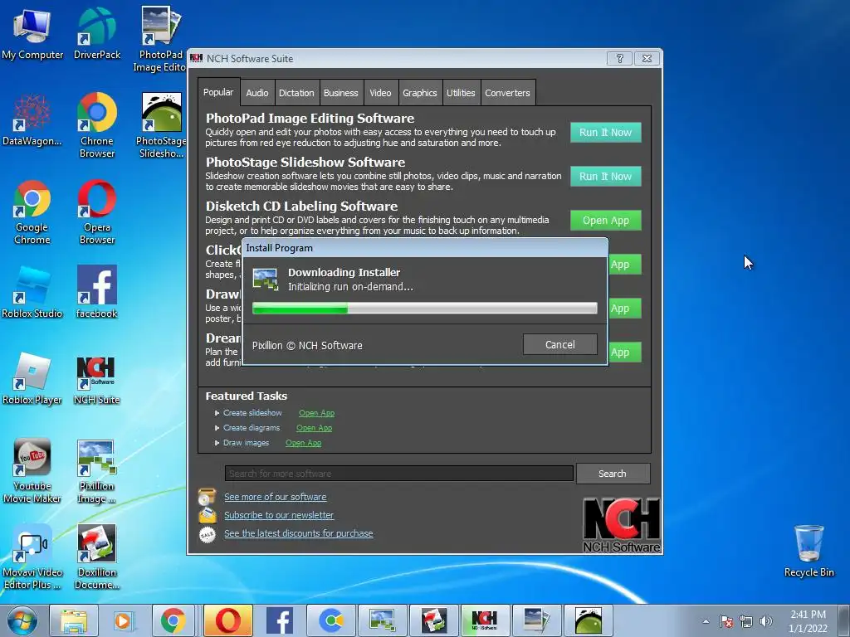Screen dimensions: 850x637
Task: Show hidden system tray icons
Action: point(706,621)
